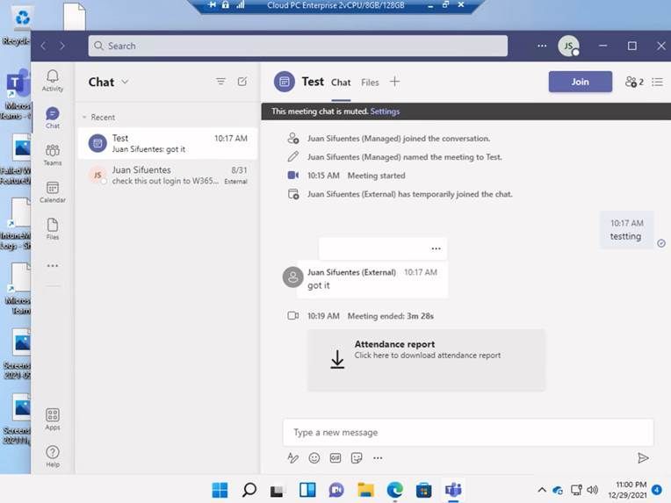671x503 pixels.
Task: Start a new chat with compose icon
Action: [x=242, y=82]
